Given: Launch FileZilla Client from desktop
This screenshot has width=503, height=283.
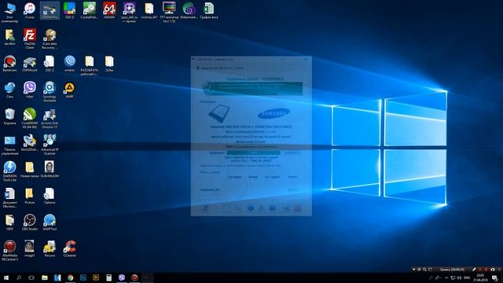Looking at the screenshot, I should coord(30,39).
